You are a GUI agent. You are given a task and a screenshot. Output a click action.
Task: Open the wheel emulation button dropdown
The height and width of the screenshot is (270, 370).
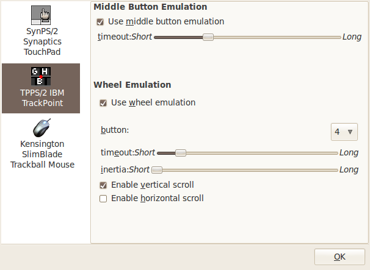[344, 132]
